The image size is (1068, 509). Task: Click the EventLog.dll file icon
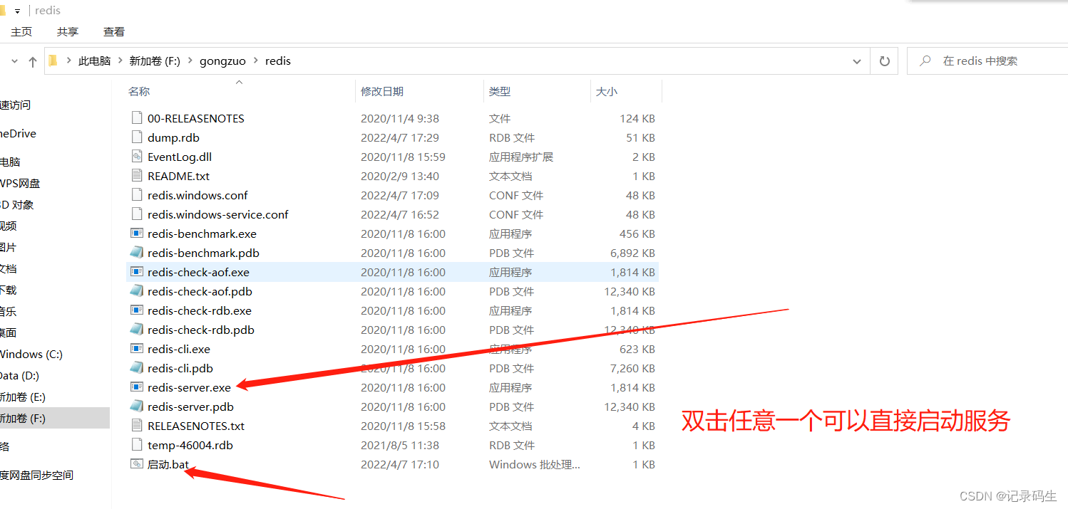pyautogui.click(x=137, y=157)
